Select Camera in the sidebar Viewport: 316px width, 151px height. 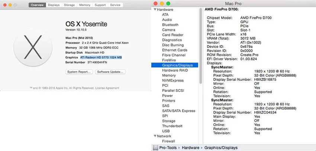pos(169,30)
